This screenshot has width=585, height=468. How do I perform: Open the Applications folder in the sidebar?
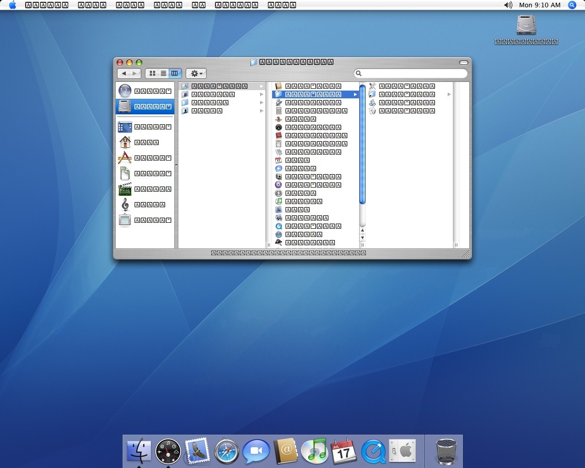coord(125,158)
